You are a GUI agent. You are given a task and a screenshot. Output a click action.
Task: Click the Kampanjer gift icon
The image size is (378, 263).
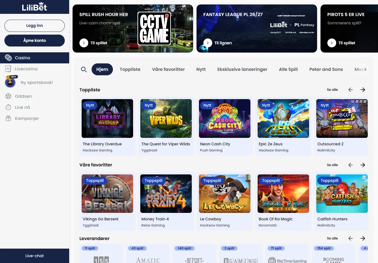8,118
